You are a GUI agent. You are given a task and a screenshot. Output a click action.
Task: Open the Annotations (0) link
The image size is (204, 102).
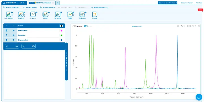point(137,26)
